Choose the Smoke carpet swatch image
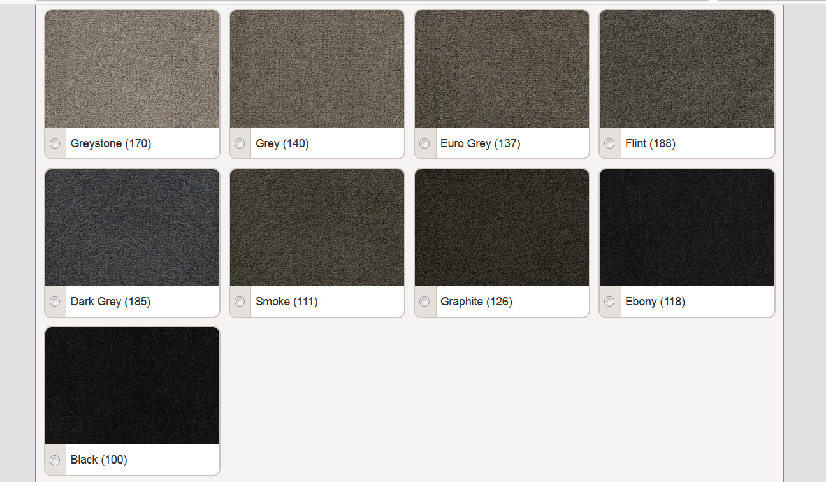The image size is (826, 482). [x=317, y=227]
